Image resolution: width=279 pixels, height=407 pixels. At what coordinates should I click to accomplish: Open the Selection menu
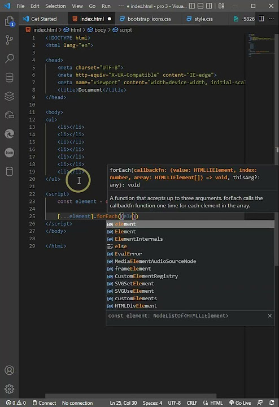point(55,6)
